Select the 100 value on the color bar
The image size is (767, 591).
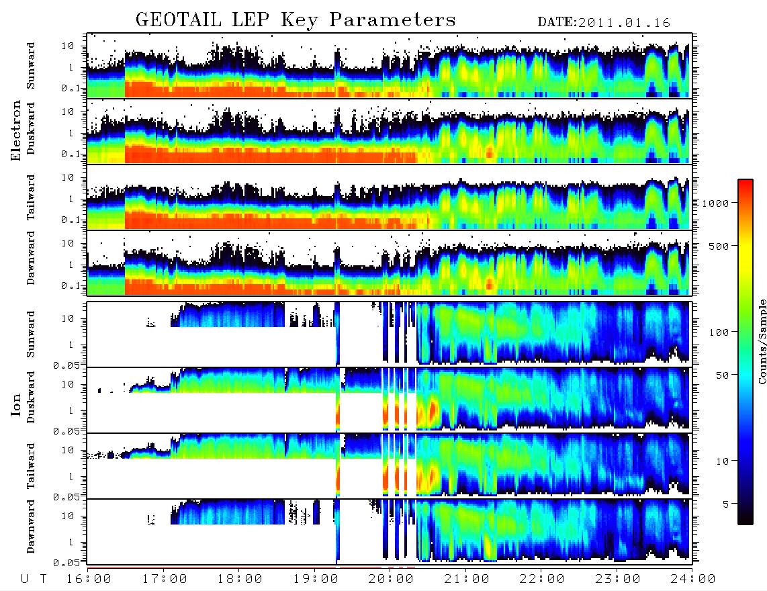coord(719,332)
